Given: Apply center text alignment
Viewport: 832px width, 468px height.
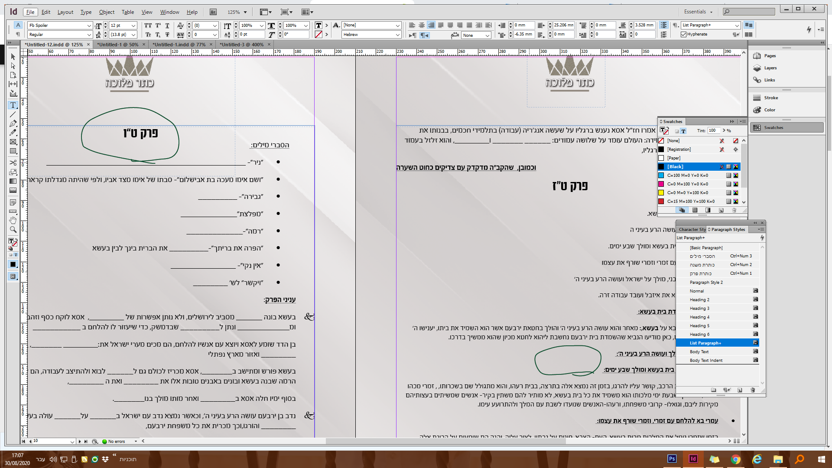Looking at the screenshot, I should pos(421,25).
